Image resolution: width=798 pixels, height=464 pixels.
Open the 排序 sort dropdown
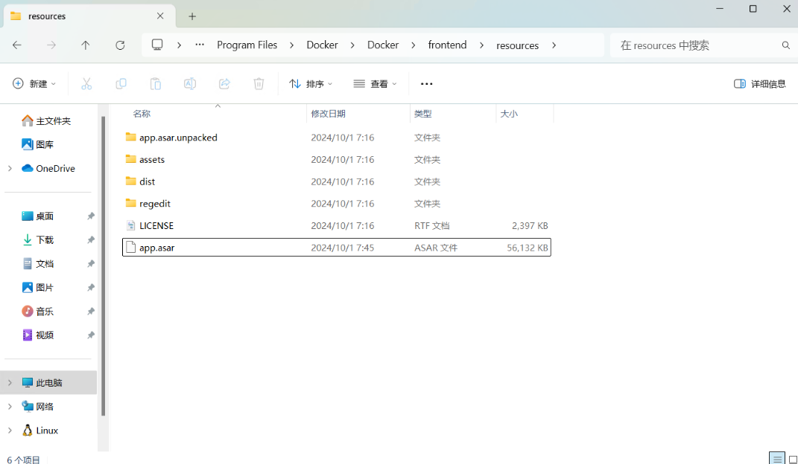(311, 84)
